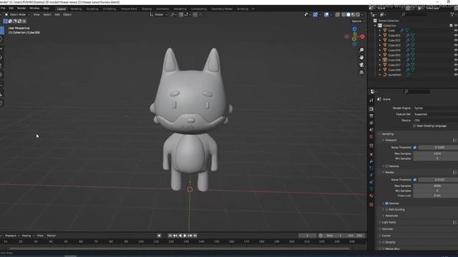Open the File menu

[x=3, y=8]
